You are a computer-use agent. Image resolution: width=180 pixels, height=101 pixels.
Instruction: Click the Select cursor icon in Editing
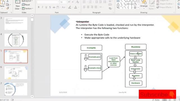[179, 7]
